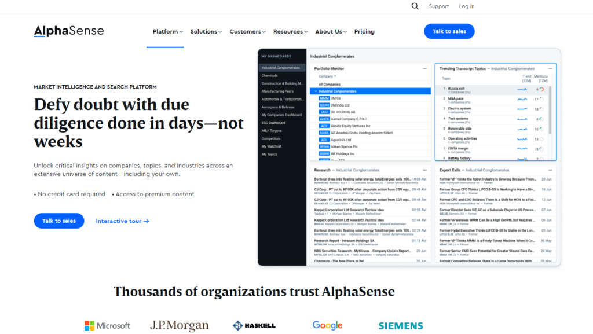
Task: Click the Microsoft logo
Action: coord(107,325)
